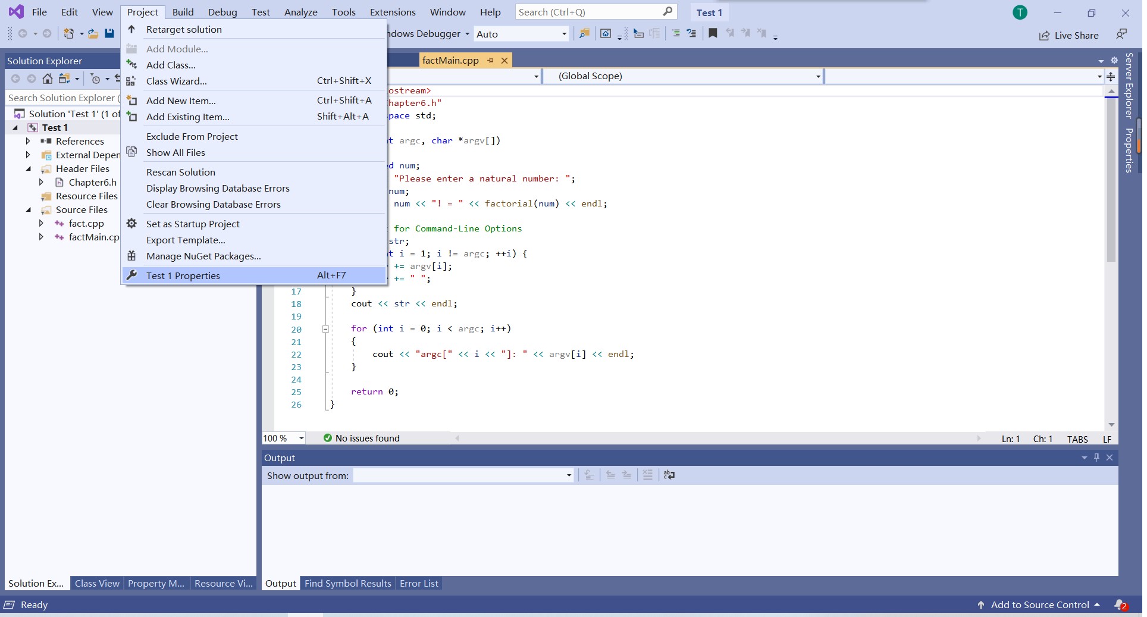Expand the References node in Solution Explorer

[28, 141]
